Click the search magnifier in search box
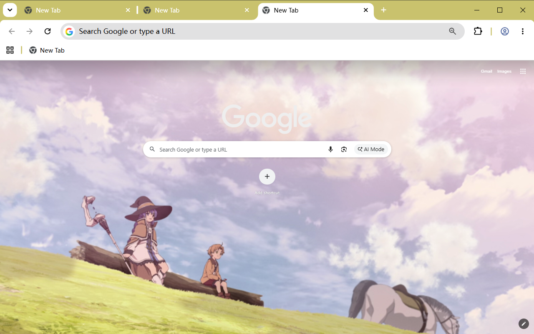This screenshot has height=334, width=534. pyautogui.click(x=152, y=149)
